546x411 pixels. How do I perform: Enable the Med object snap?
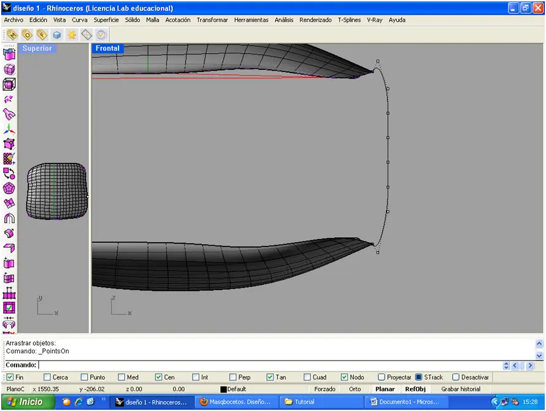coord(121,377)
